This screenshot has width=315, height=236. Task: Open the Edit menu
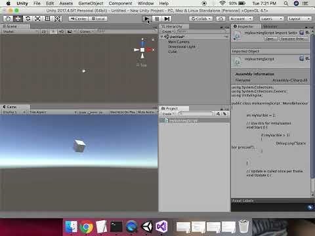50,3
